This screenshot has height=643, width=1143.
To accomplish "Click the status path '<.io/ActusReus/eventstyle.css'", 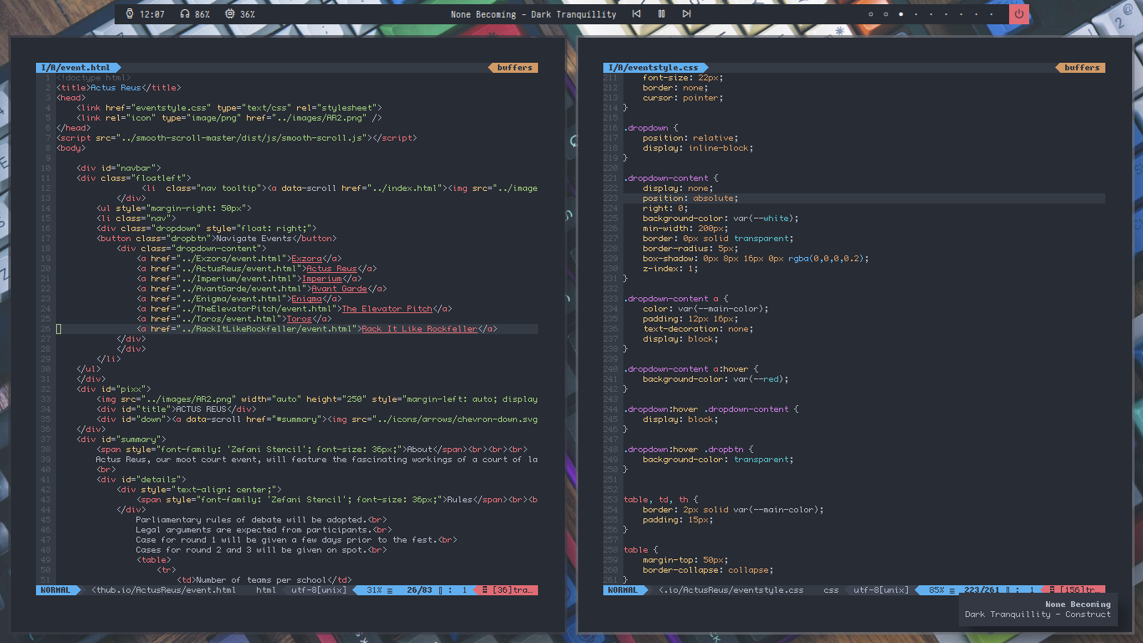I will pyautogui.click(x=731, y=590).
